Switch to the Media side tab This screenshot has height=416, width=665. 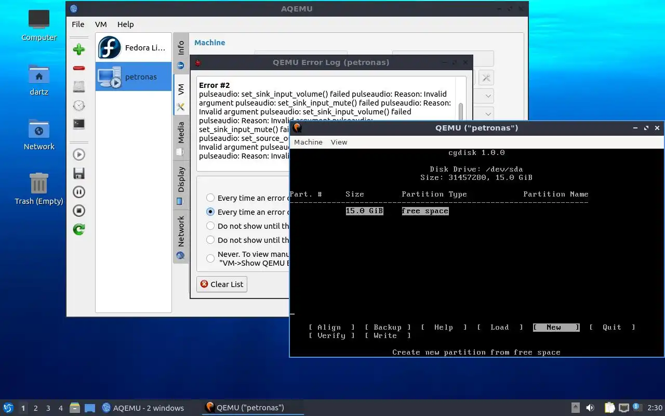(x=181, y=138)
